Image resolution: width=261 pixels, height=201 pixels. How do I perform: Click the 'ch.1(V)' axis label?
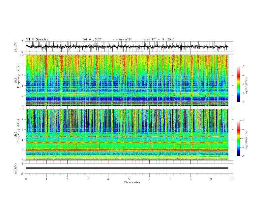coord(16,47)
